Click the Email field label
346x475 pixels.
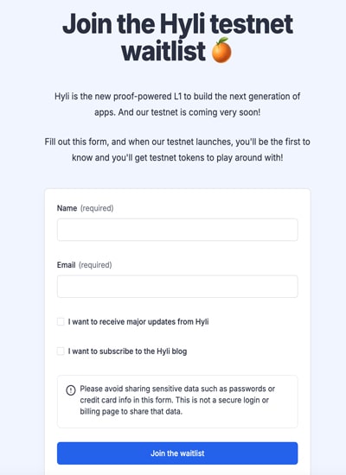coord(66,265)
